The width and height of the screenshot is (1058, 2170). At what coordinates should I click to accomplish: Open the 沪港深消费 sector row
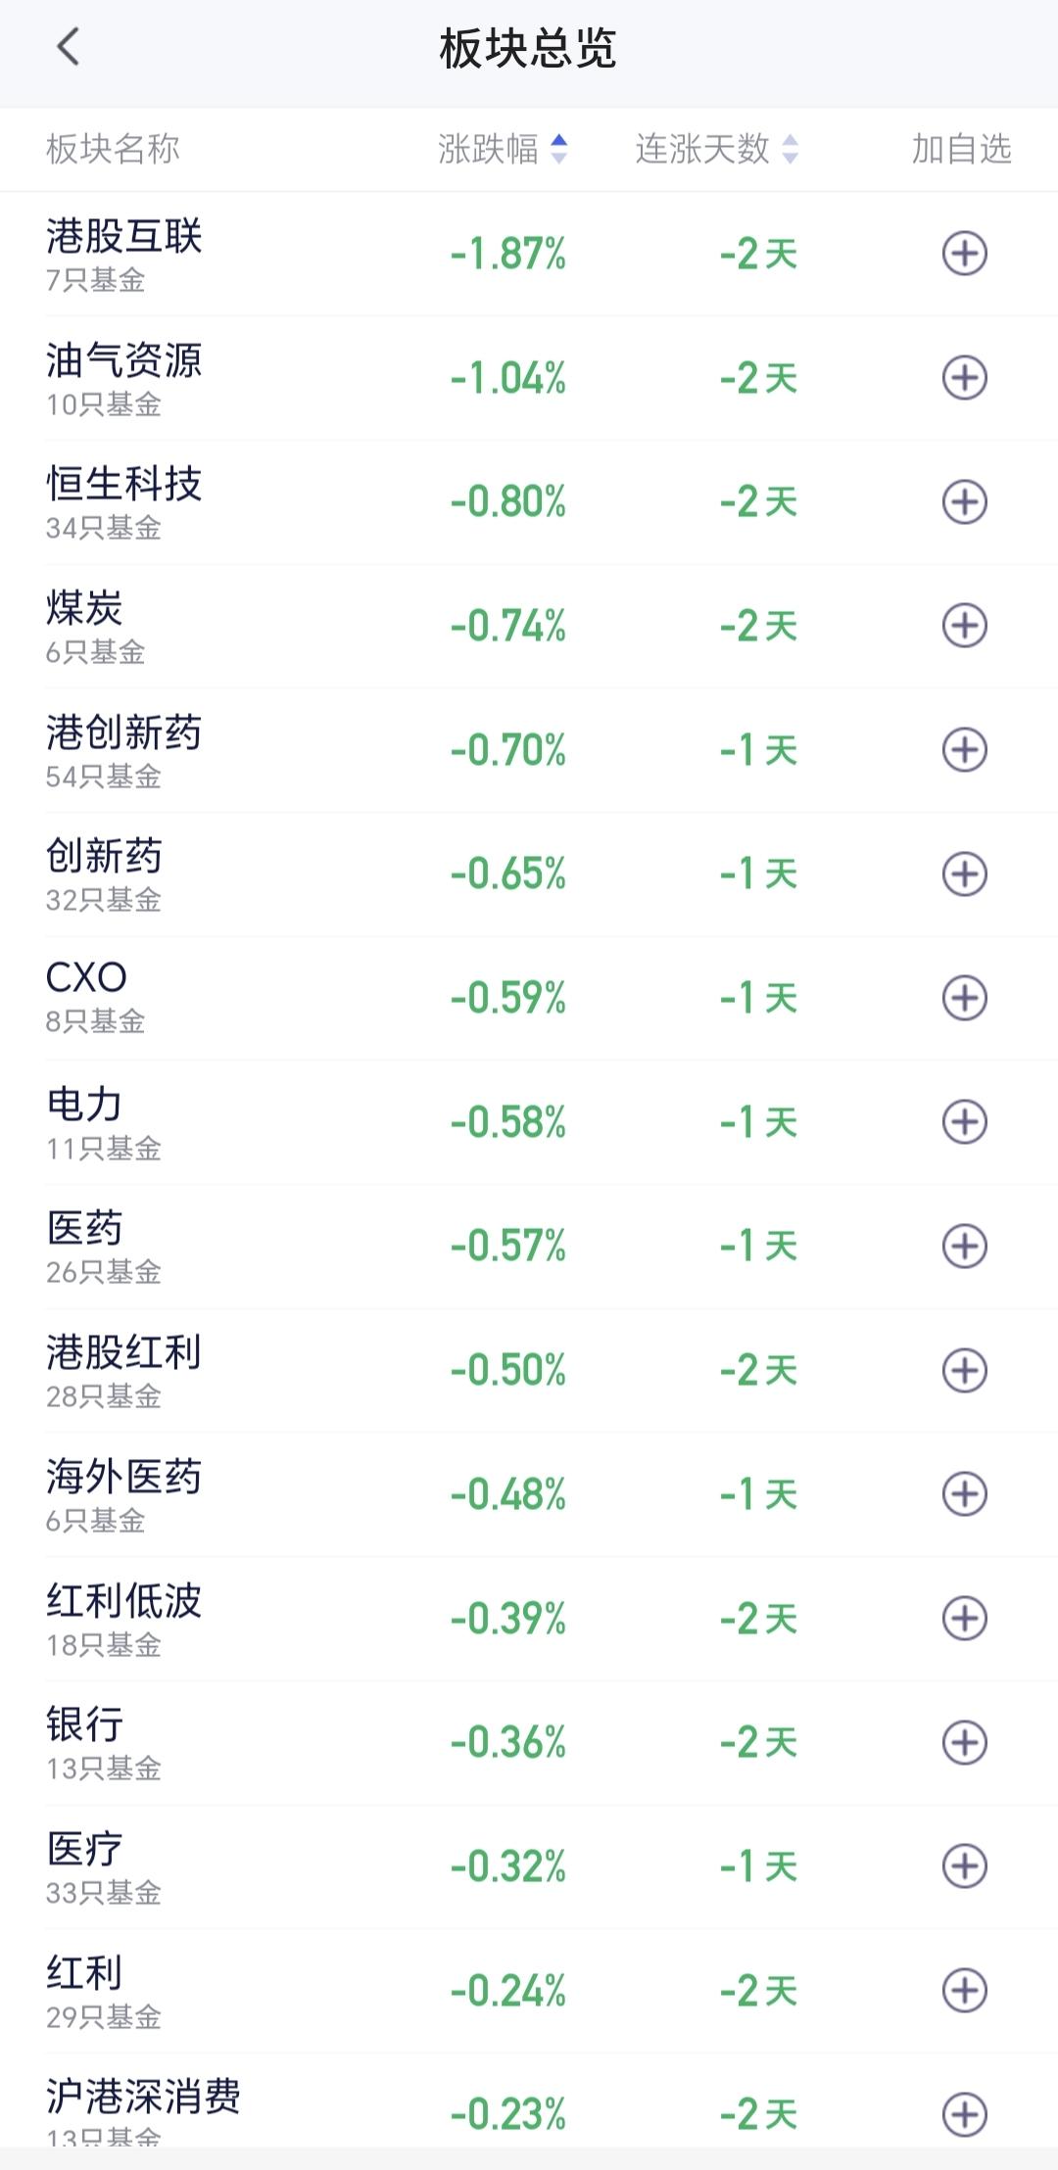pos(529,2101)
